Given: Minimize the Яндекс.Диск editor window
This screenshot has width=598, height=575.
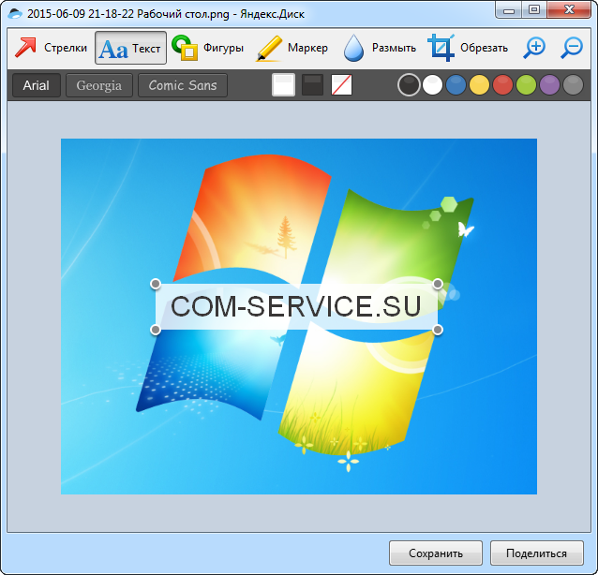Looking at the screenshot, I should pyautogui.click(x=509, y=9).
